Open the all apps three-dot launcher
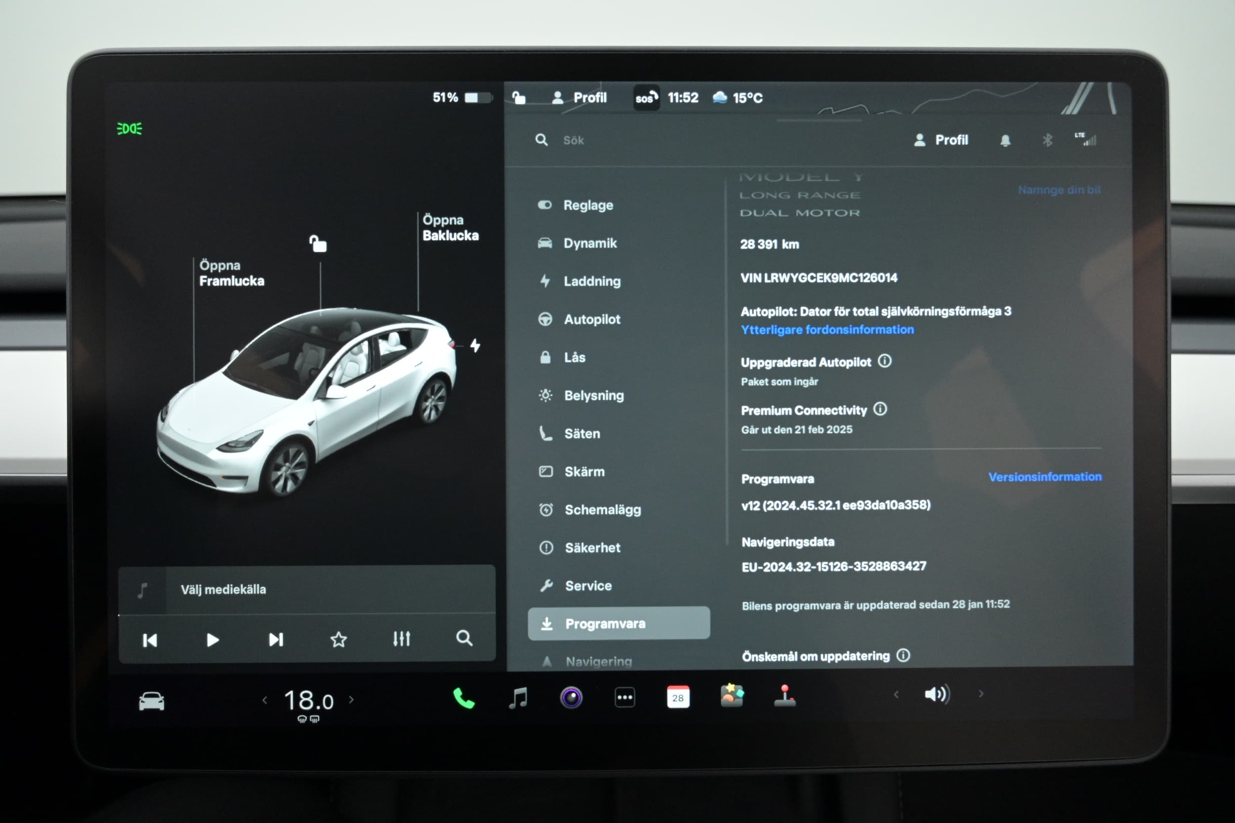This screenshot has width=1235, height=823. [x=625, y=698]
